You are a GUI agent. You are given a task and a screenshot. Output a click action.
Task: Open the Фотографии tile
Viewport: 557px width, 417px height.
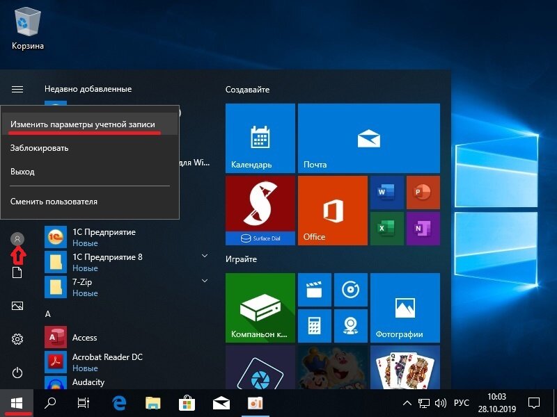tap(405, 307)
